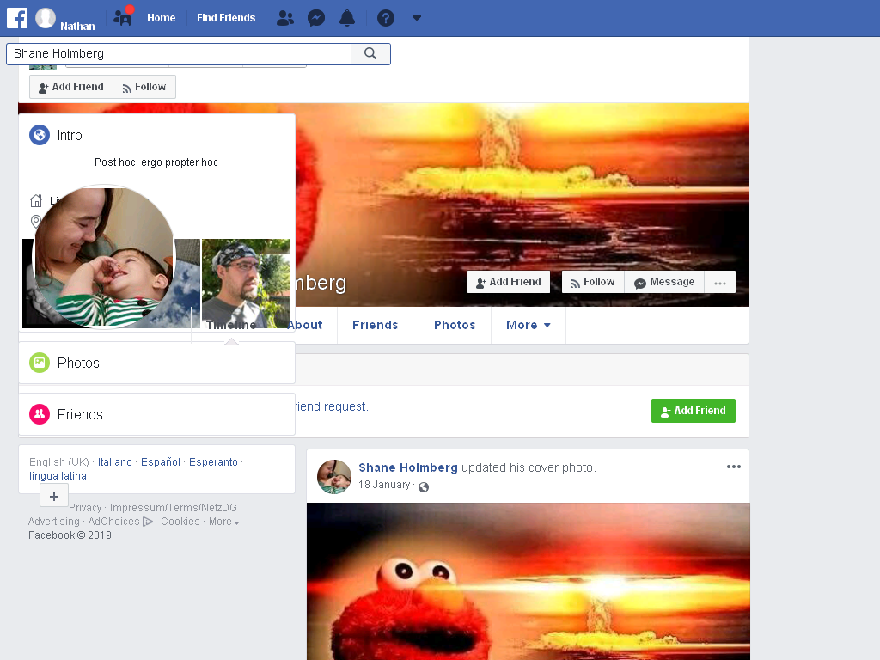Open Nathan's profile avatar in the top bar
Screen dimensions: 880x660
tap(46, 18)
